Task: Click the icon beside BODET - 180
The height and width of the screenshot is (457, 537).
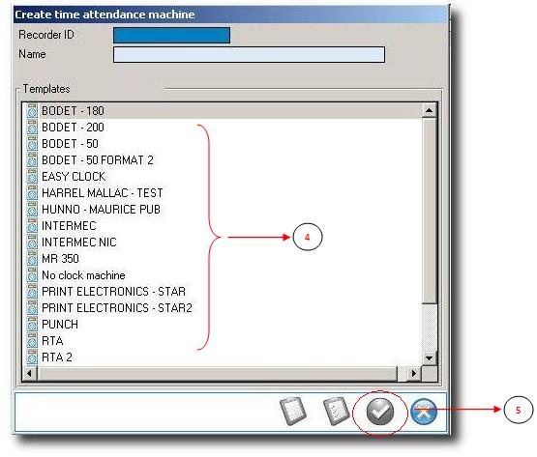Action: [x=32, y=111]
